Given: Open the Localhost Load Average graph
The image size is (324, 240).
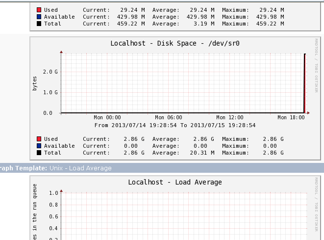Looking at the screenshot, I should click(x=175, y=208).
